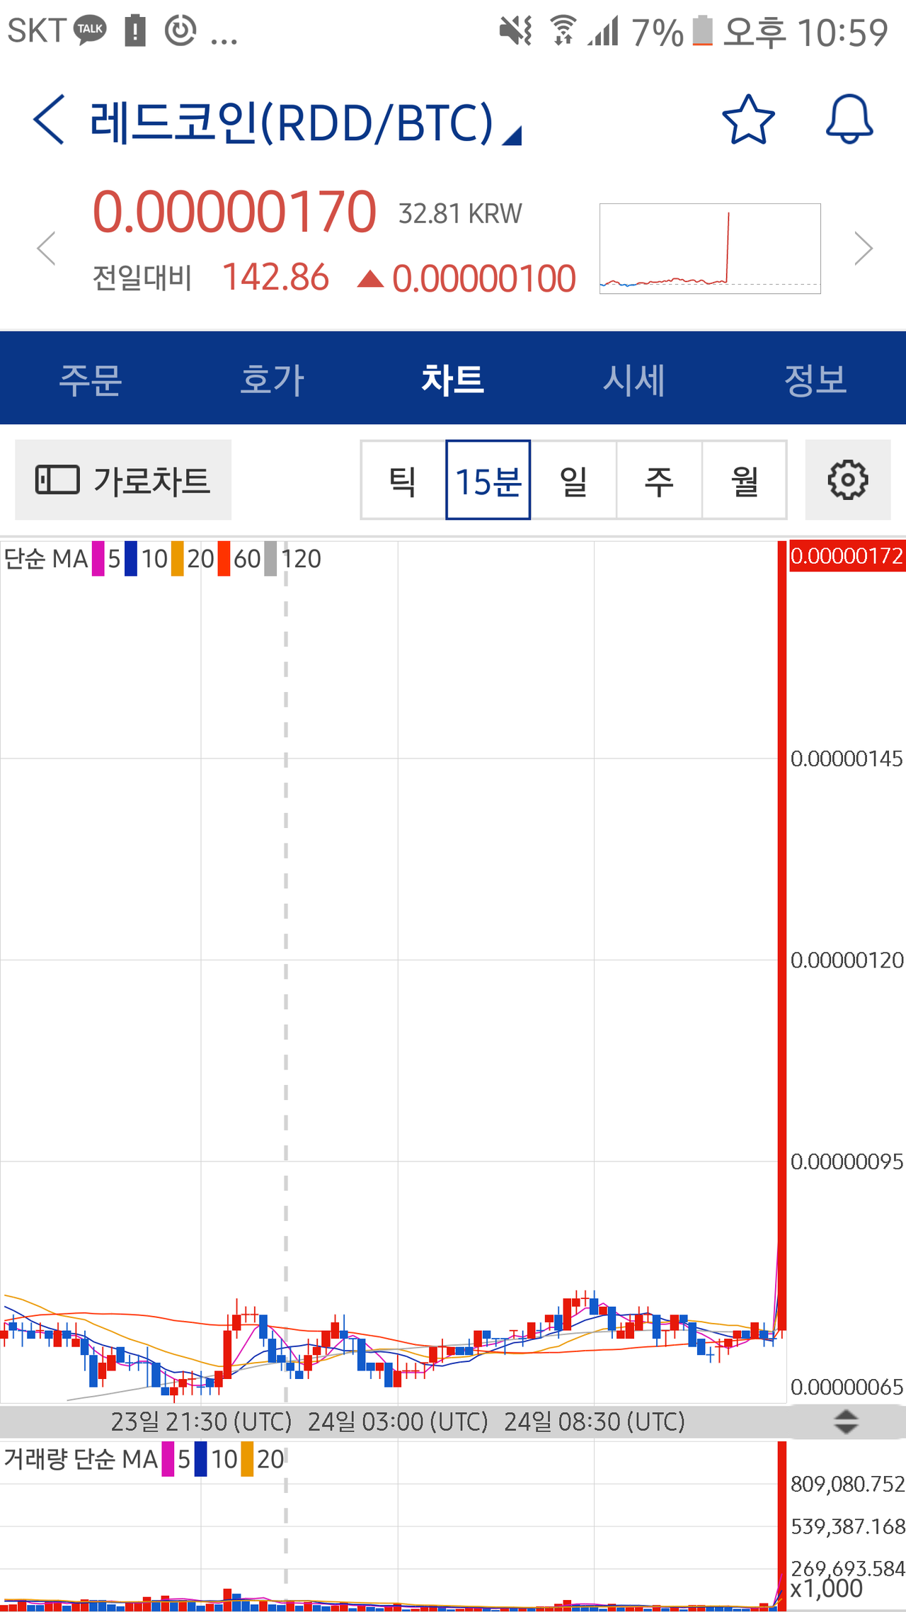906x1612 pixels.
Task: Tap the 오후 10:59 clock in status bar
Action: click(805, 32)
